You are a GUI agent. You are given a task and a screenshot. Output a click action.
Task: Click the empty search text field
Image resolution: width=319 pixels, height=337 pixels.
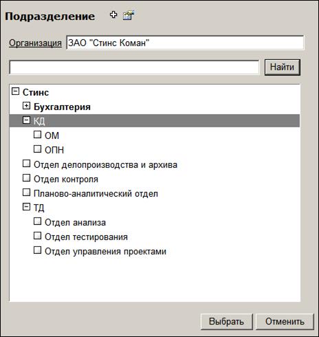(x=134, y=67)
